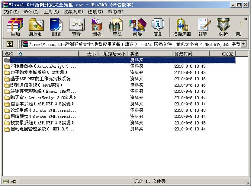Viewport: 251px width, 186px height.
Task: Minimize the WinRAR window
Action: point(233,5)
